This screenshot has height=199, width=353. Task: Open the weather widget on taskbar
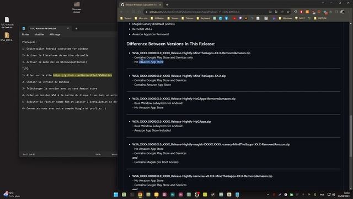coord(11,195)
